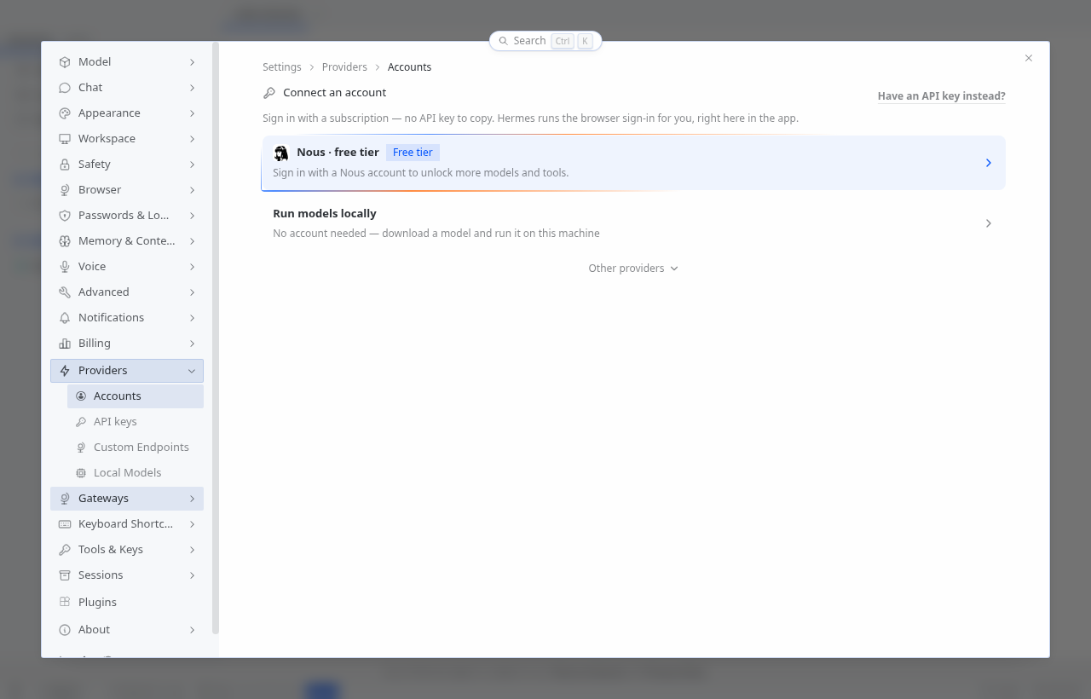Click the Billing chart icon

65,344
